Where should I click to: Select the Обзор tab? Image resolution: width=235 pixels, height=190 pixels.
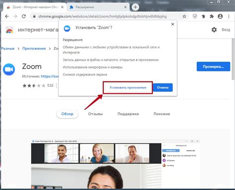point(67,114)
